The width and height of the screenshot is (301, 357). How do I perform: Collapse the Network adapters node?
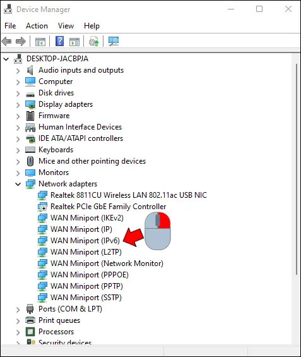(x=18, y=184)
